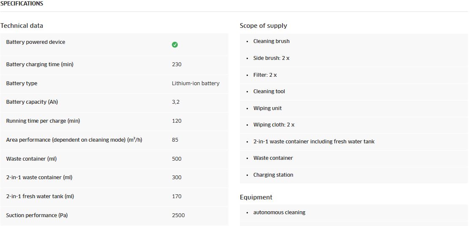Click the Wiping cloth: 2 x item
Screen dimensions: 470x226
(x=274, y=125)
